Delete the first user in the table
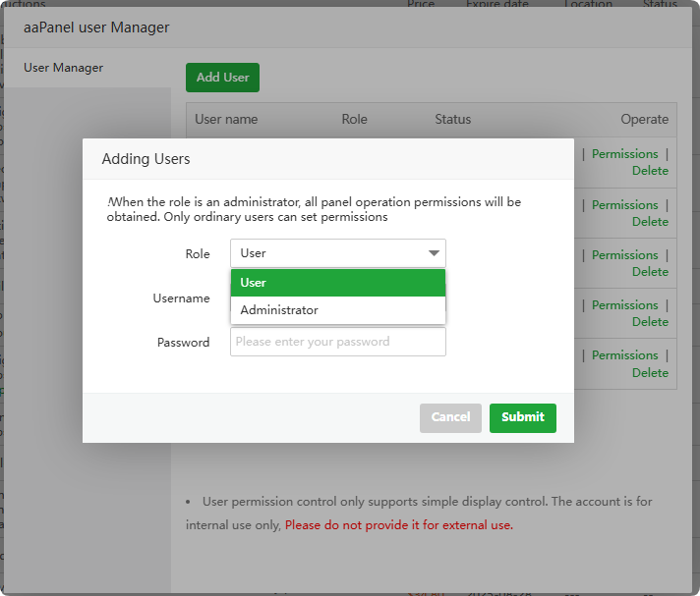 (650, 171)
